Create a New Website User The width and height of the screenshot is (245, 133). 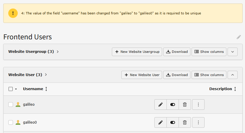tap(142, 75)
